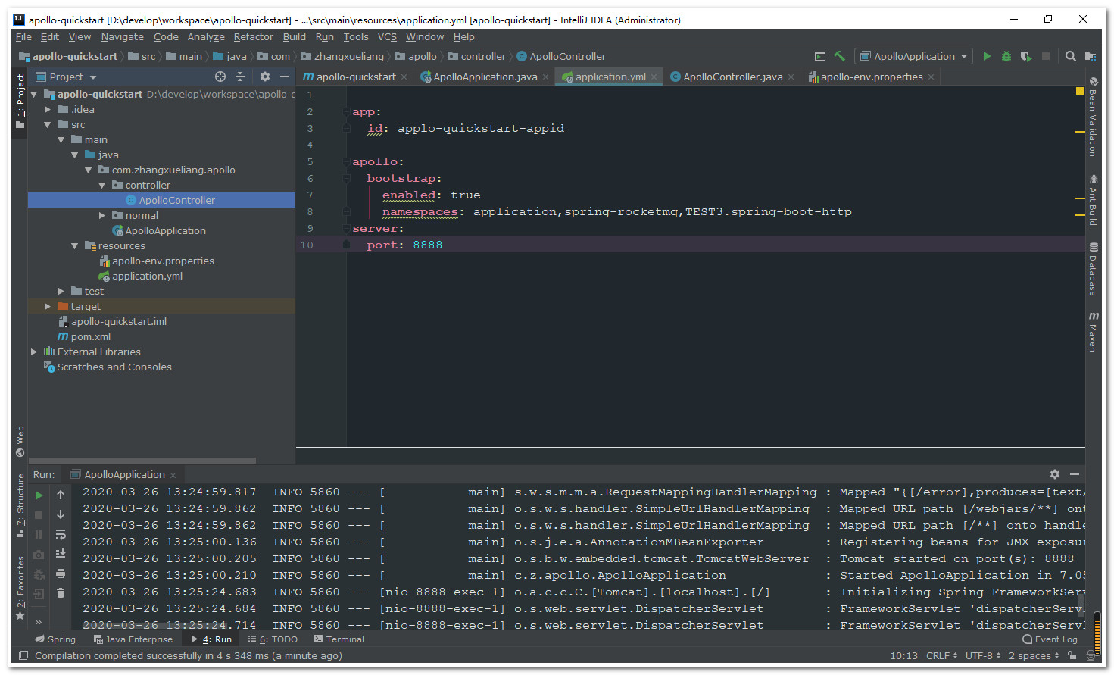Click the up-arrow stack trace icon
Viewport: 1114px width, 675px height.
[x=61, y=495]
